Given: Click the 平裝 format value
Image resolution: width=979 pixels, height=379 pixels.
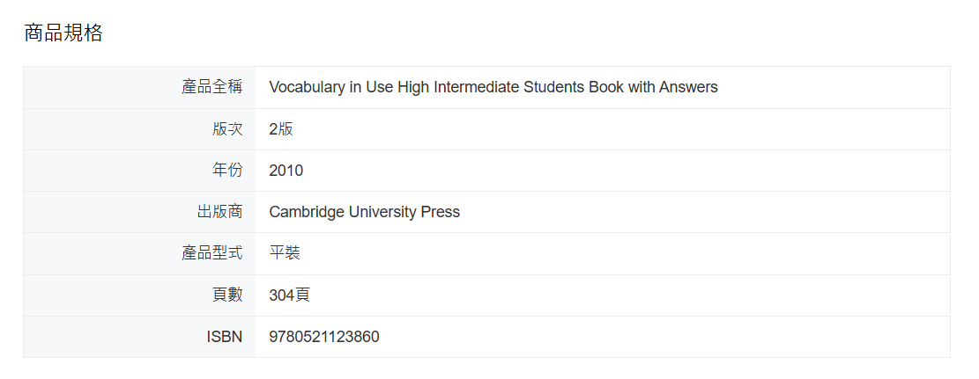Looking at the screenshot, I should click(x=285, y=254).
